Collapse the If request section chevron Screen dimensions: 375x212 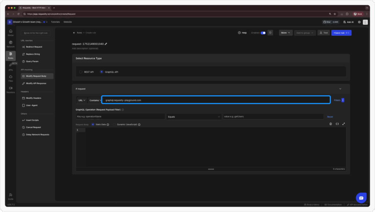click(x=340, y=89)
